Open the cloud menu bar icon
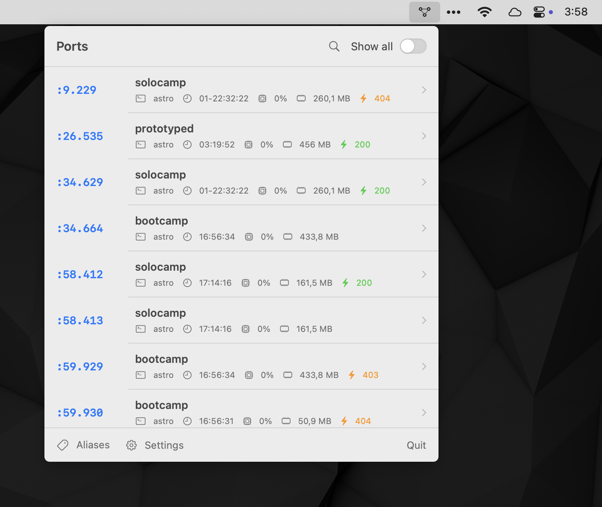 point(515,12)
